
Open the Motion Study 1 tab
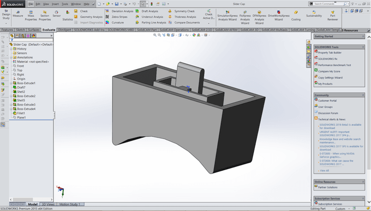[x=70, y=204]
